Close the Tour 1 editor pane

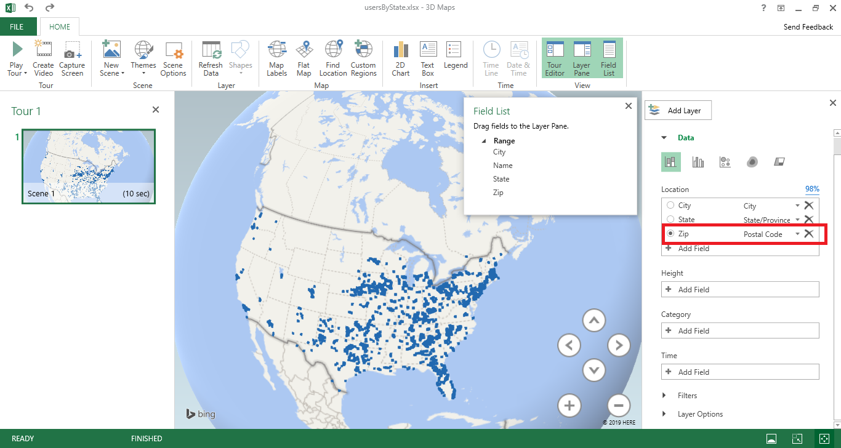(x=156, y=110)
